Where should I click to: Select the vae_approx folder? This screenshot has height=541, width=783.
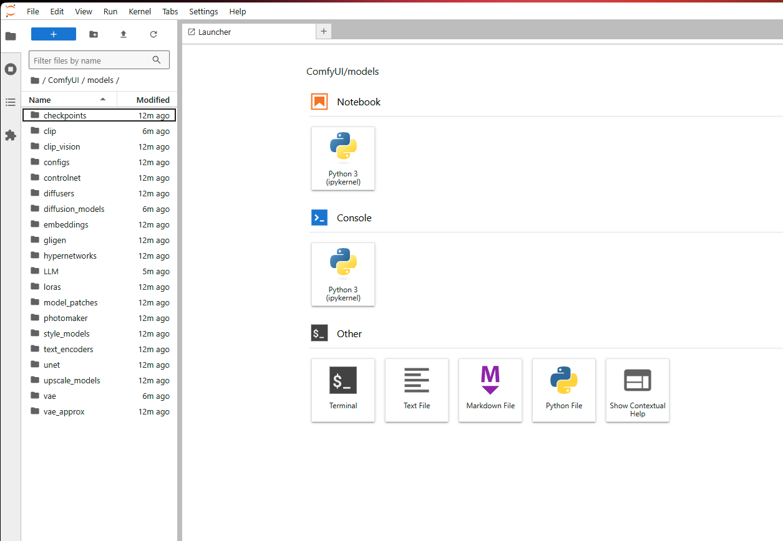click(x=99, y=411)
